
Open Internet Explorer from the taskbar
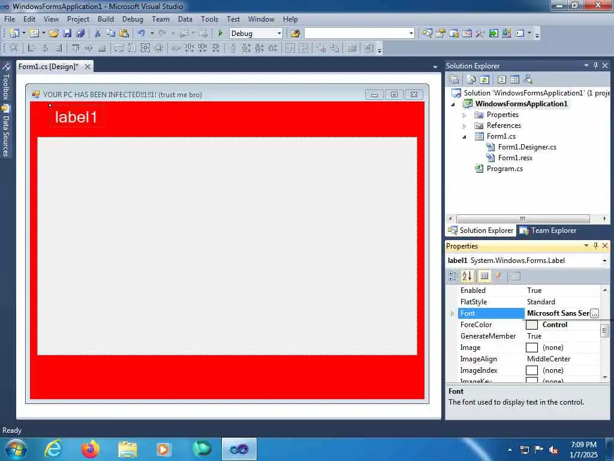(x=53, y=449)
